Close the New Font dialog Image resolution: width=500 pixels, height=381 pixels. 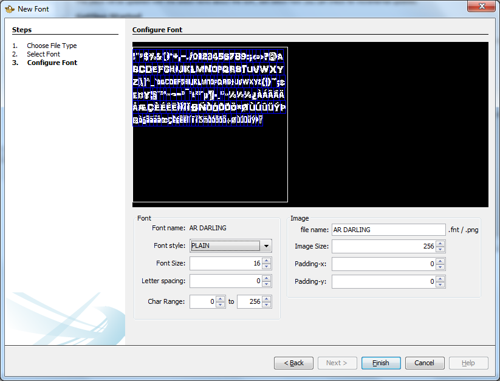482,6
